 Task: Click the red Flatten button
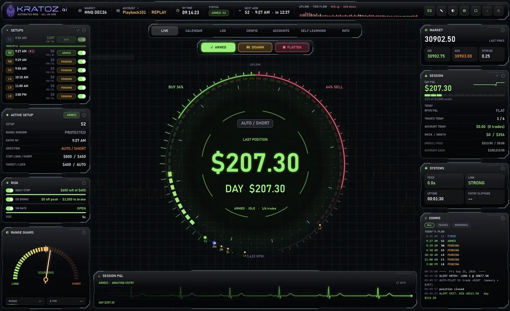(x=292, y=47)
